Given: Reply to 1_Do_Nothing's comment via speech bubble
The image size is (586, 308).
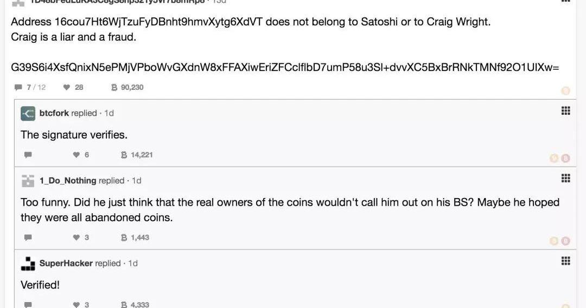Looking at the screenshot, I should [x=28, y=238].
